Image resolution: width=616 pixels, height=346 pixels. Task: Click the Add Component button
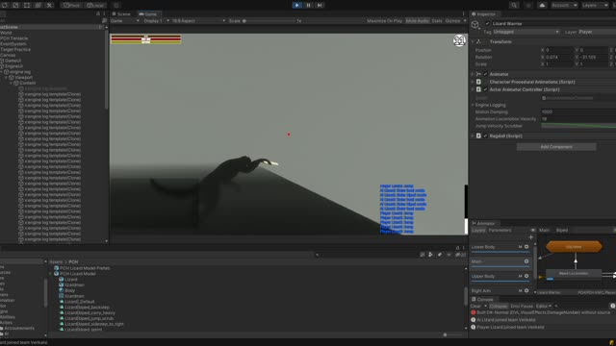click(556, 147)
